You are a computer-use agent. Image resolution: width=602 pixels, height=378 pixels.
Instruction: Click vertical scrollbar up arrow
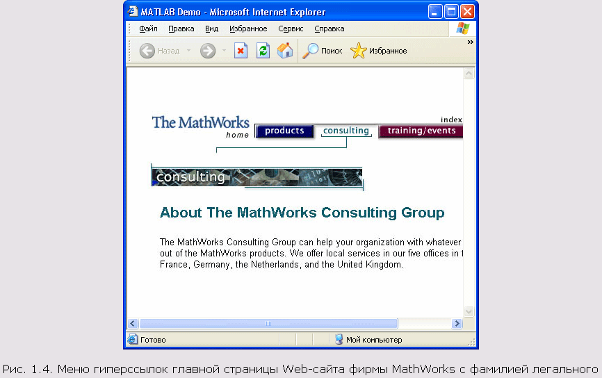(x=469, y=73)
